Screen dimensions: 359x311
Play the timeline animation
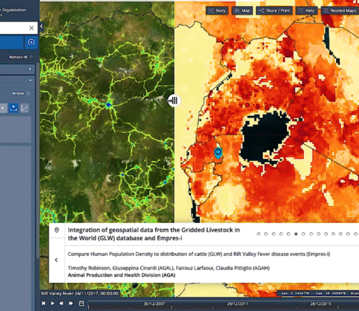(x=52, y=303)
